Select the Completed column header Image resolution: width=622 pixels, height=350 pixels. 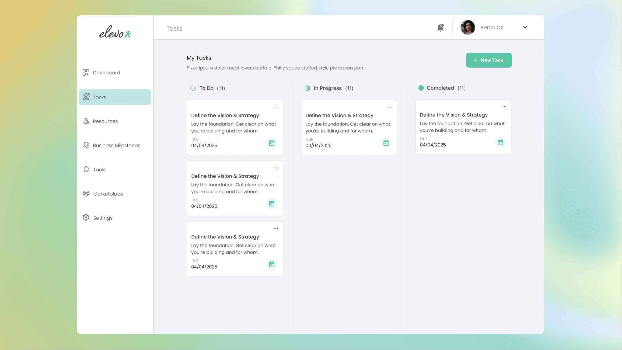[441, 88]
